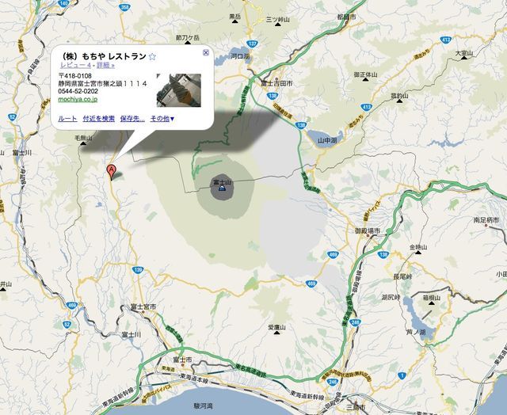Click the 山中湖 lake label

(327, 140)
